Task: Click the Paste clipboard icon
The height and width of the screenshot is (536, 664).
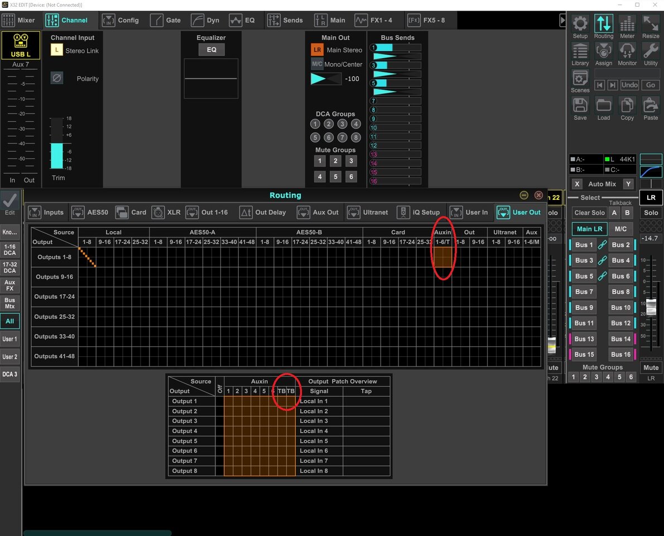Action: [x=651, y=106]
